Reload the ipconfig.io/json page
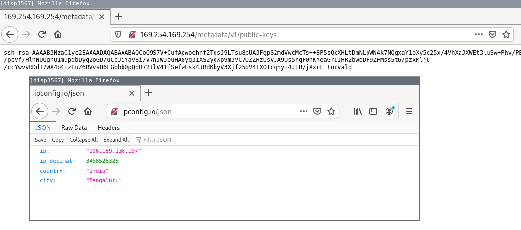521x230 pixels. (72, 111)
